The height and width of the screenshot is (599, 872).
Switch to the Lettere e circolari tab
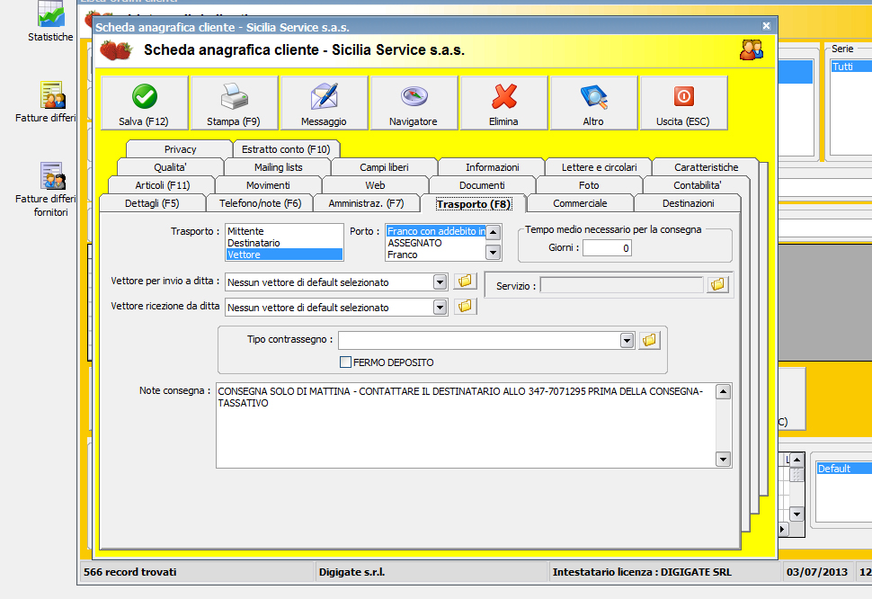[x=599, y=167]
